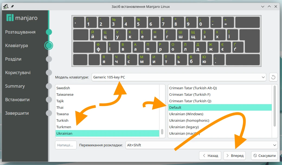Open the Summary step in sidebar

15,86
